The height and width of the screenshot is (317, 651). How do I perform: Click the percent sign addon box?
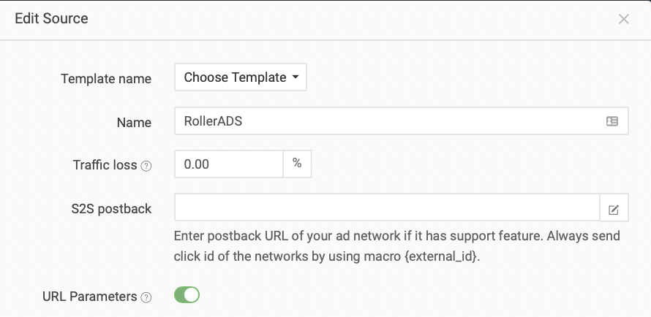[297, 164]
